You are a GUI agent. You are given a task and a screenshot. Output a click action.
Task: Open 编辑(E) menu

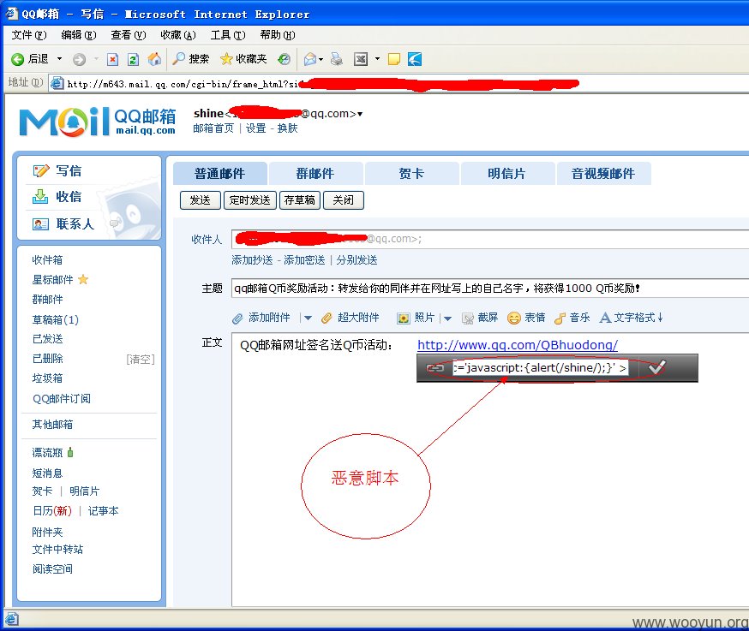pos(79,35)
